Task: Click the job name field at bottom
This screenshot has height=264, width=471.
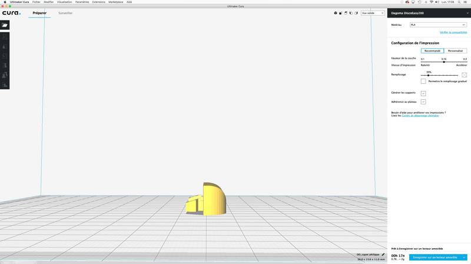Action: (368, 255)
